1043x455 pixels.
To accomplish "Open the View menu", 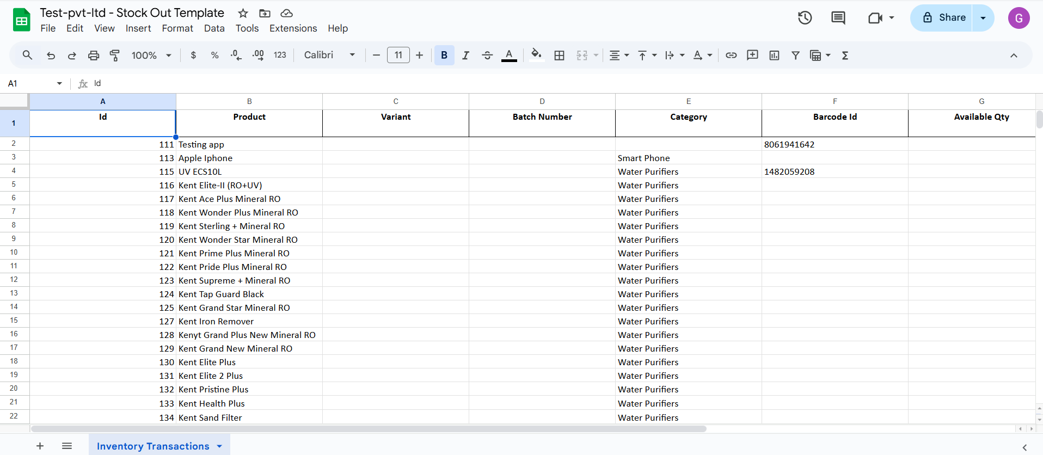I will pos(105,28).
